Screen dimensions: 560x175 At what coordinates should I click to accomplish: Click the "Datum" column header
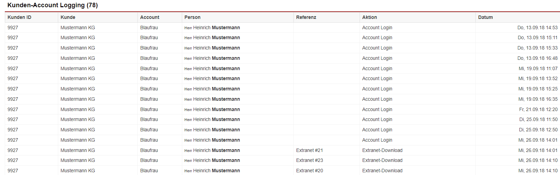point(485,17)
